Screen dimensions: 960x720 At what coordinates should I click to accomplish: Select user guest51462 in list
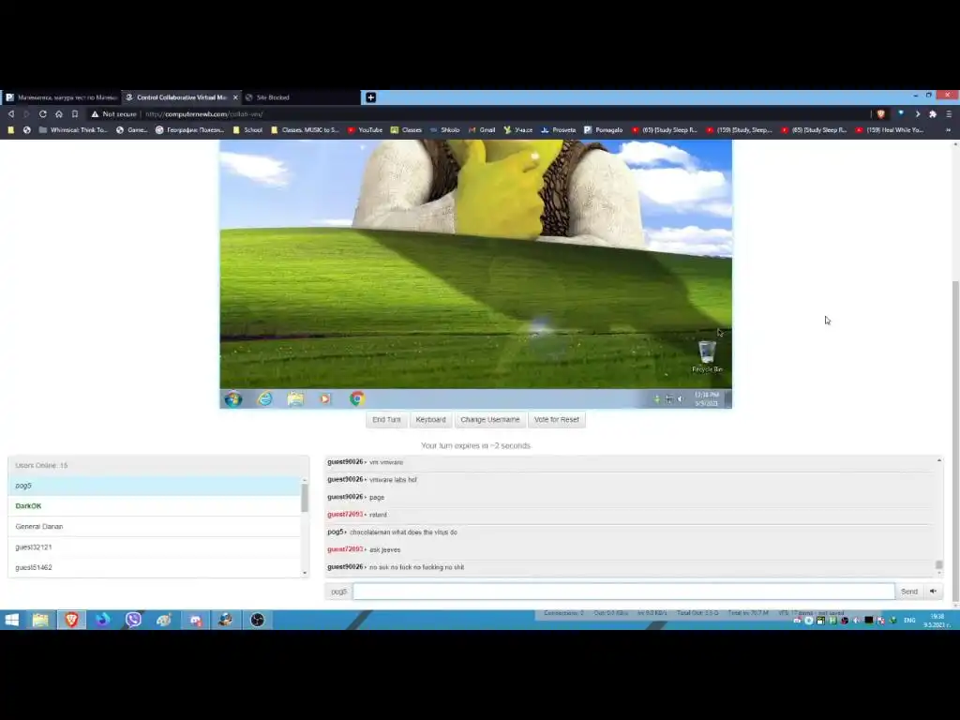[x=155, y=567]
